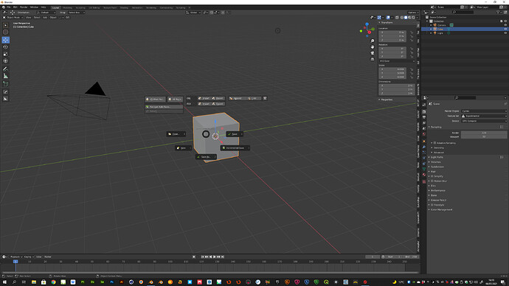Image resolution: width=509 pixels, height=286 pixels.
Task: Open the World properties tab icon
Action: pos(424,134)
